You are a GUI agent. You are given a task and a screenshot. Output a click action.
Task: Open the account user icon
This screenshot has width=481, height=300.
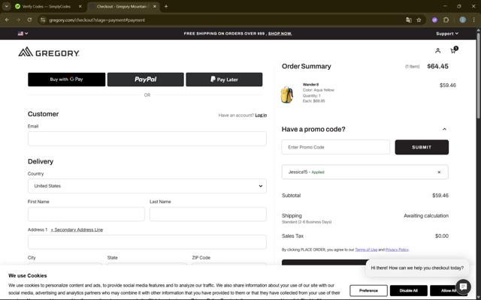coord(437,50)
